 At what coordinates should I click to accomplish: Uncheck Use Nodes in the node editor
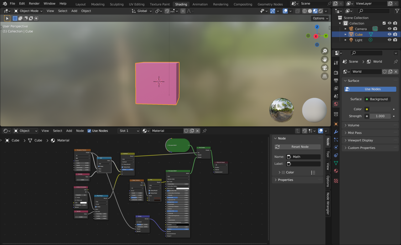pyautogui.click(x=89, y=131)
